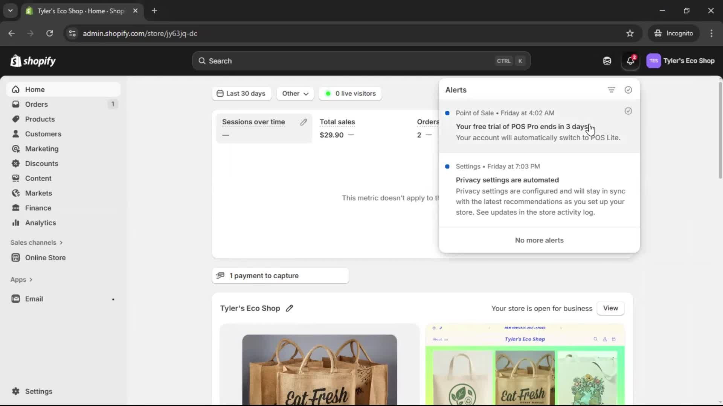Open the Analytics sidebar icon
The height and width of the screenshot is (406, 723).
tap(15, 223)
